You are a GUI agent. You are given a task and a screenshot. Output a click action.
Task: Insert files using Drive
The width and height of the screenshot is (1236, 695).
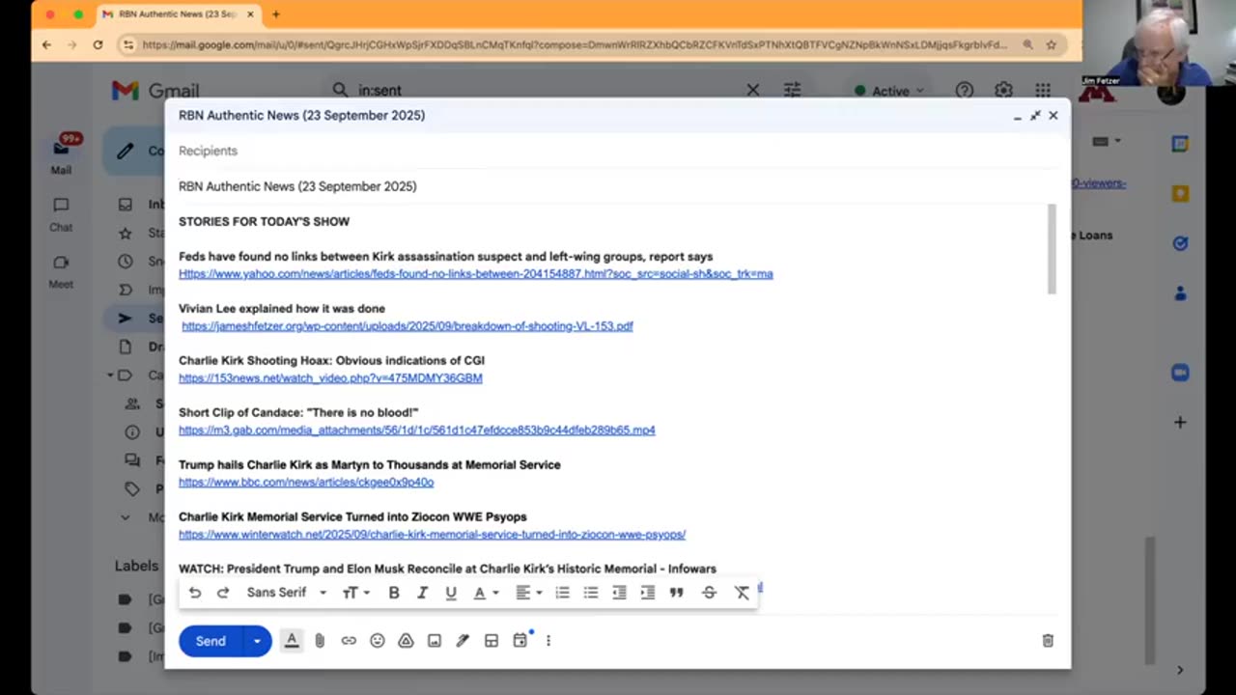click(406, 641)
